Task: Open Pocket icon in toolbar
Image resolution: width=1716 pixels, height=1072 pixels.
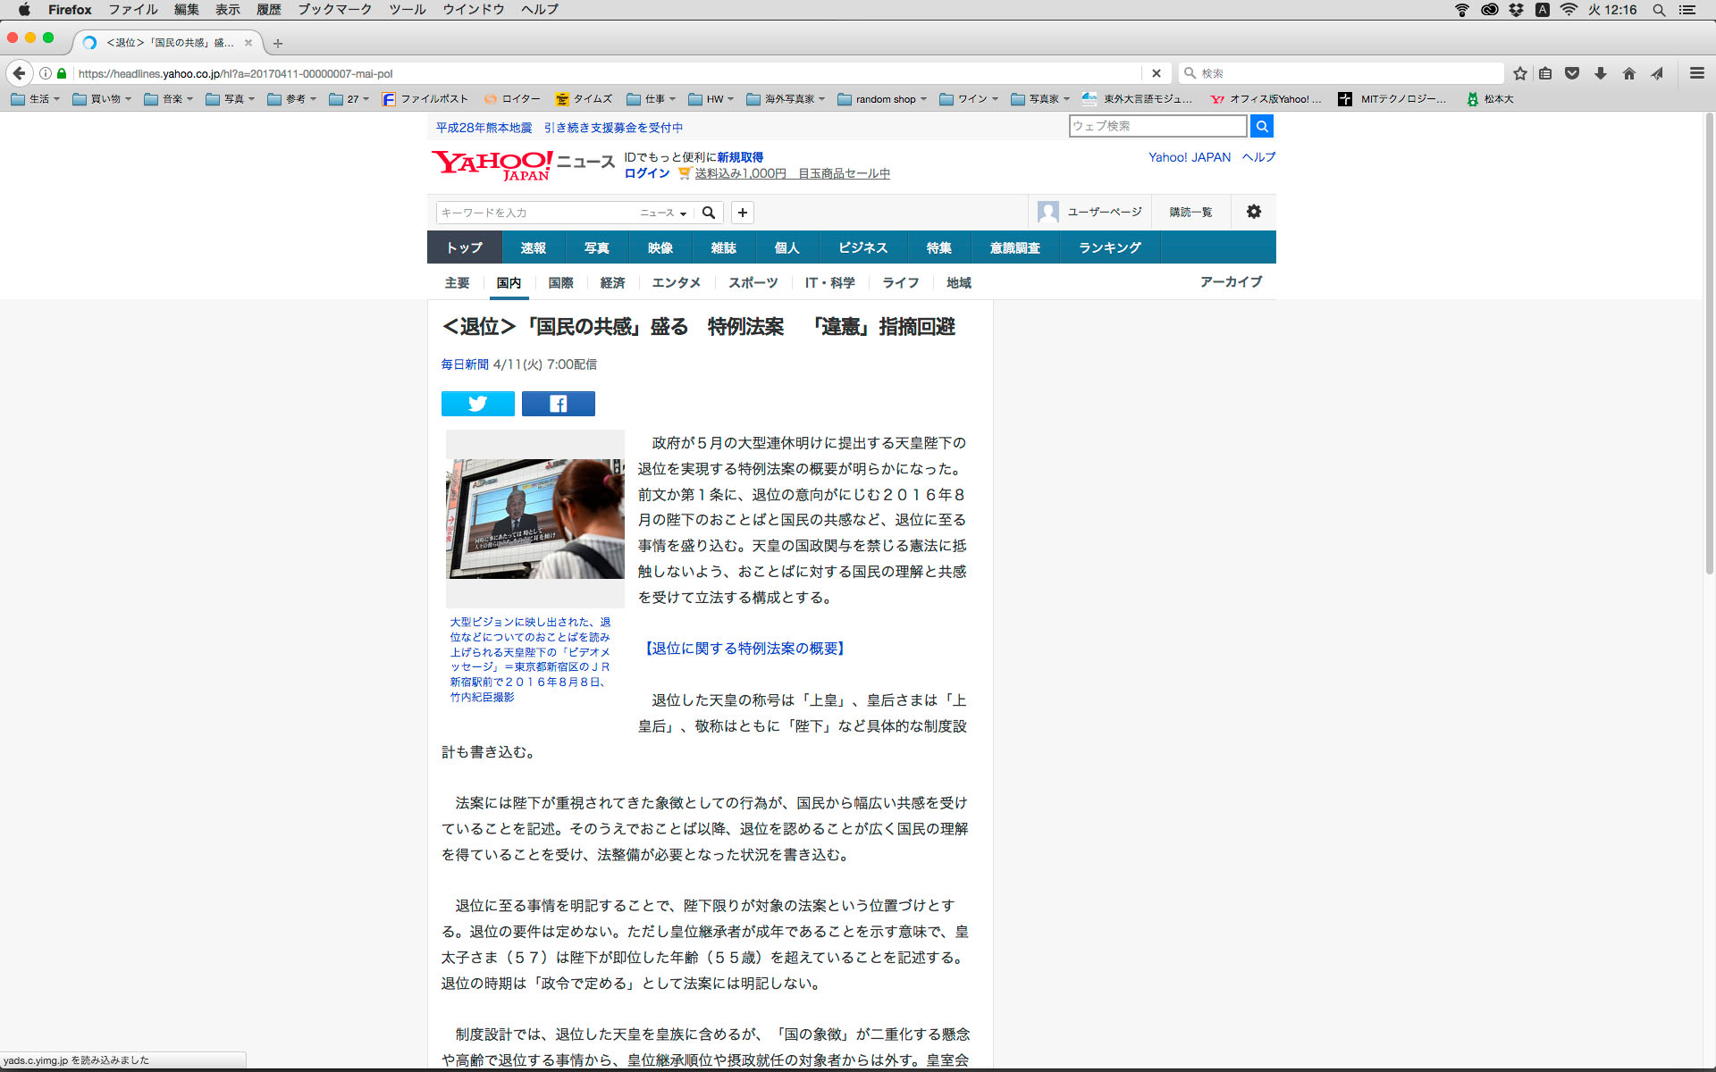Action: [1572, 73]
